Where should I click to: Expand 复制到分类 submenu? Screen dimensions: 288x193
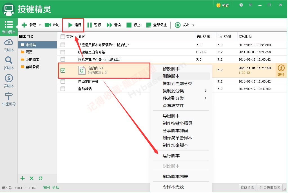tap(181, 91)
